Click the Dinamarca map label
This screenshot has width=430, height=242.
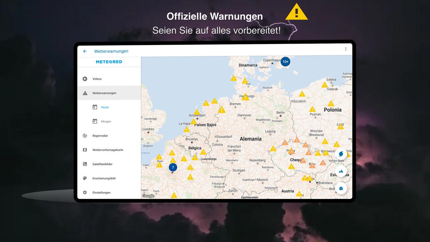(248, 65)
